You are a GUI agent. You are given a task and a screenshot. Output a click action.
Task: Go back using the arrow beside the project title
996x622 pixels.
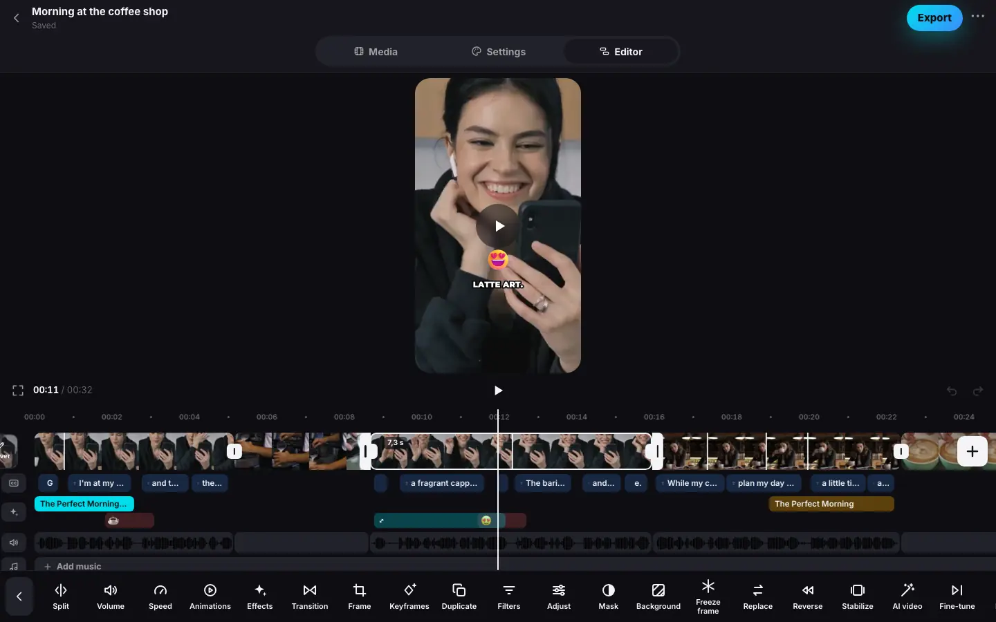[x=17, y=18]
